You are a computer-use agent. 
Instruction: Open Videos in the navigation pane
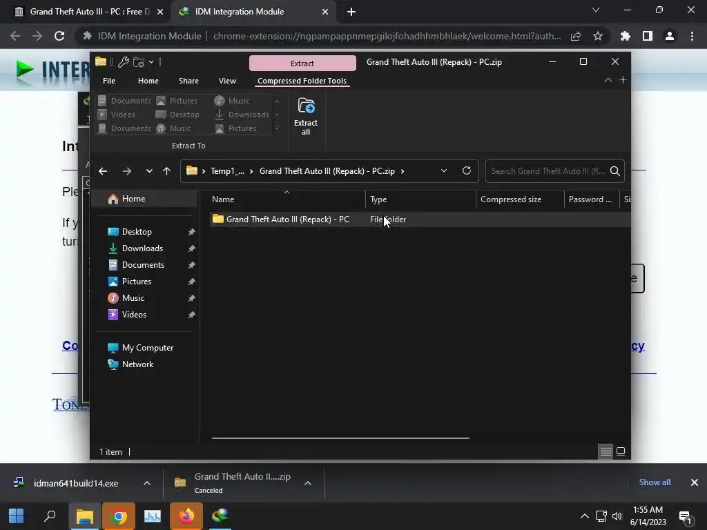(134, 315)
